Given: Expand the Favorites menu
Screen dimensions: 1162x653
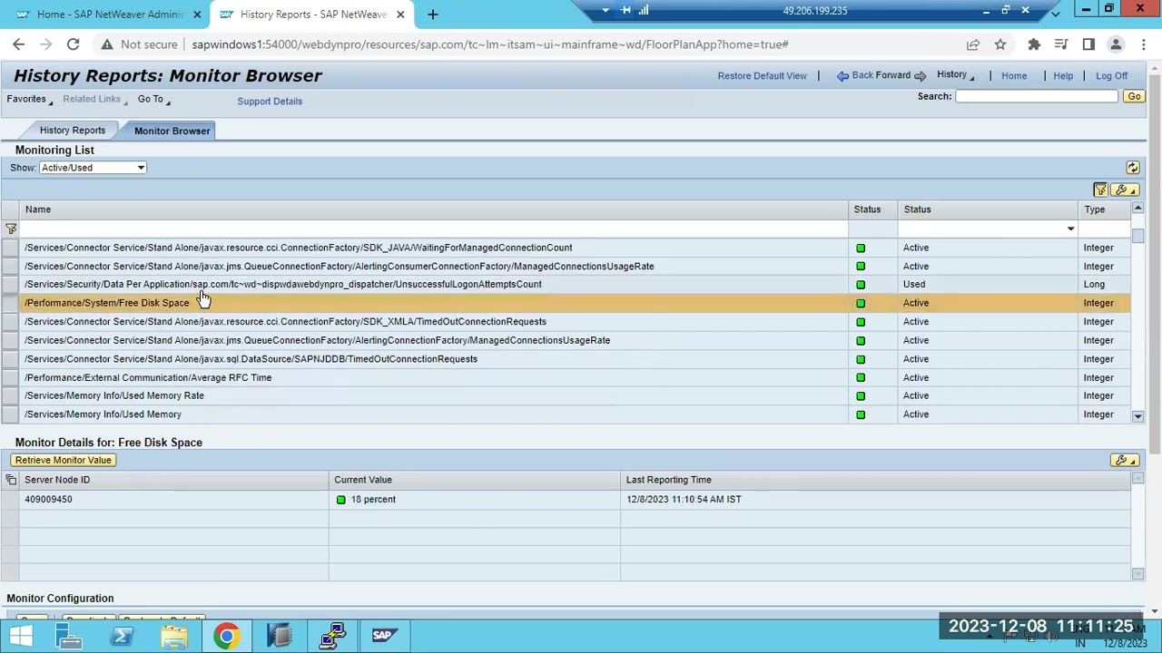Looking at the screenshot, I should tap(30, 100).
